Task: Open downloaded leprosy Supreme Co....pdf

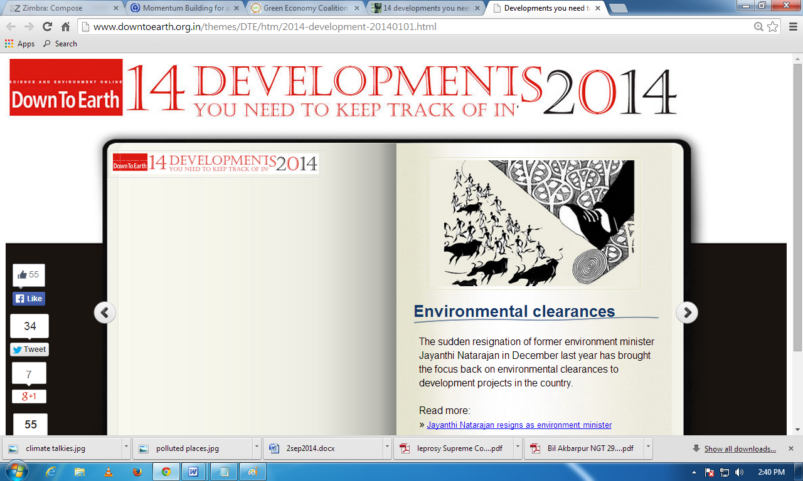Action: coord(452,448)
